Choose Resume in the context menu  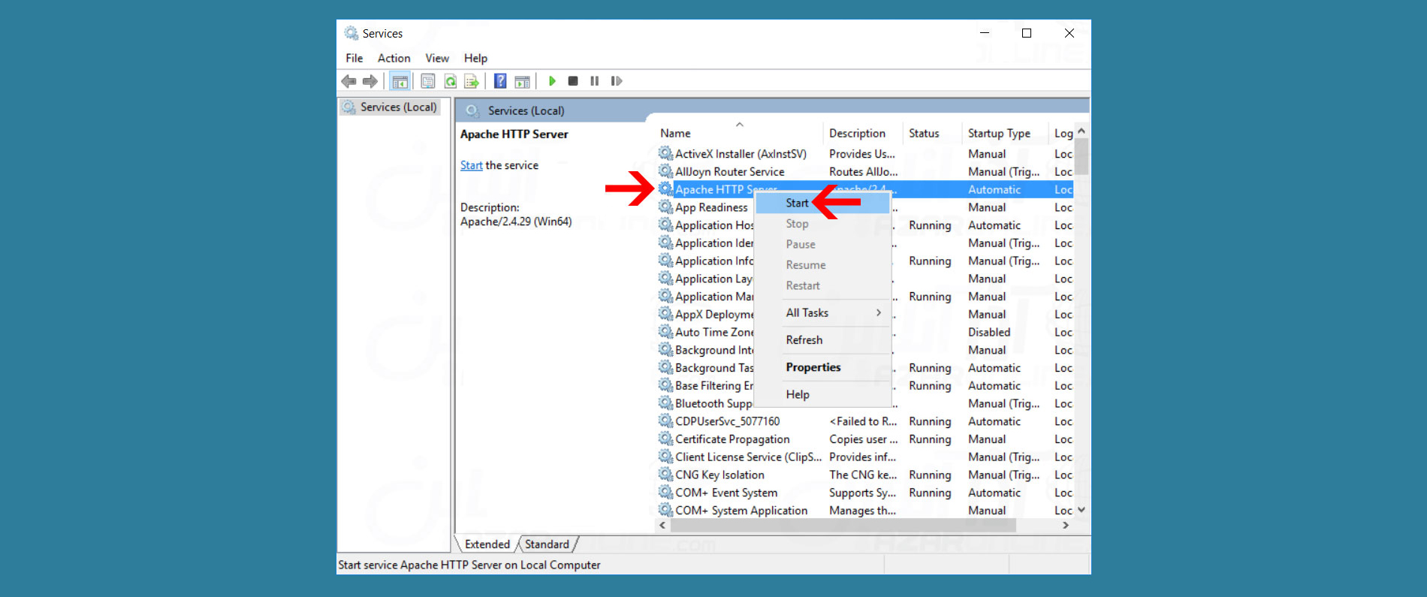(x=822, y=265)
